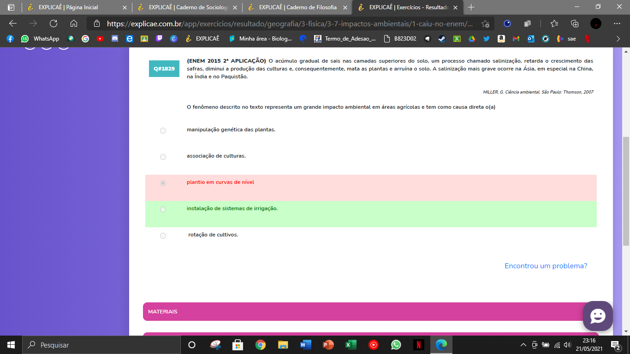
Task: Open the Google Drive bookmark icon
Action: (472, 39)
